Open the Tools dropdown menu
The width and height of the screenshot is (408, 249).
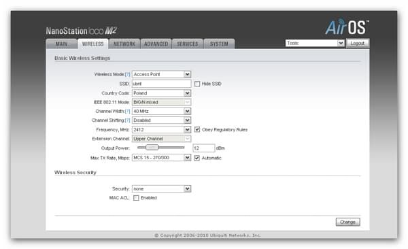click(x=315, y=43)
